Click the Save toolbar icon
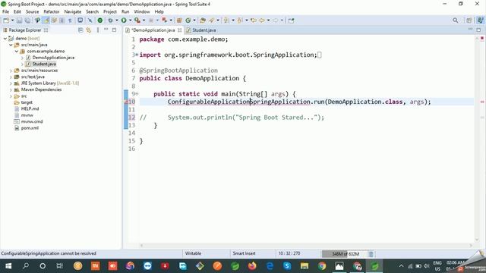Viewport: 486px width, 273px height. [19, 20]
